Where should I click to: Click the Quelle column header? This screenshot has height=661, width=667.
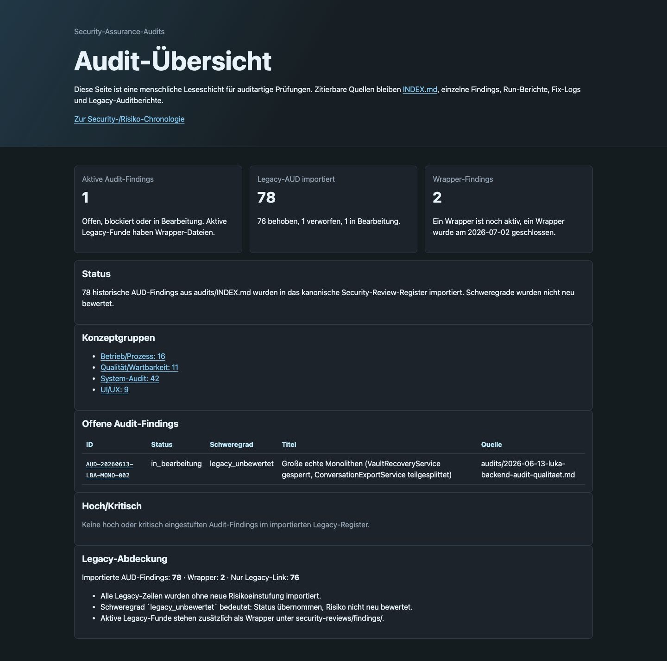(x=491, y=445)
